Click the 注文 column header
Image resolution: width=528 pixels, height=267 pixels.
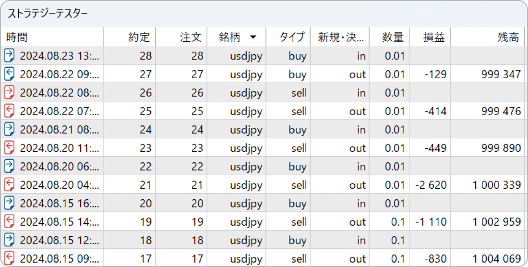coord(191,37)
